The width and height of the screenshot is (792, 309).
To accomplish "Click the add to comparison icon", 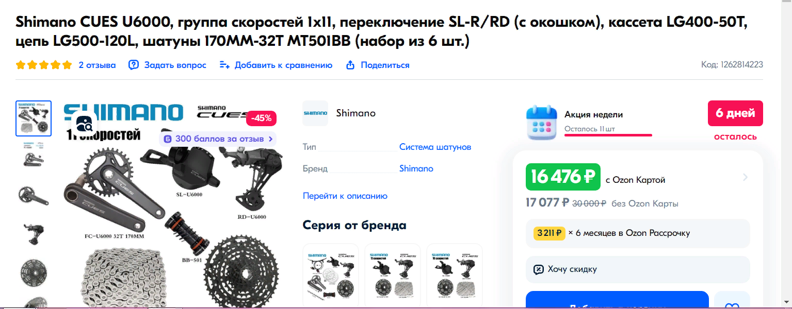I will click(224, 65).
